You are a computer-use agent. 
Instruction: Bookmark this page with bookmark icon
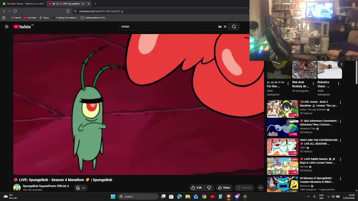pyautogui.click(x=68, y=11)
